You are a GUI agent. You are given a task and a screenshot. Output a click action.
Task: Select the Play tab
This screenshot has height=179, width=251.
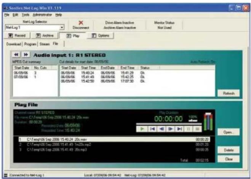click(x=73, y=36)
